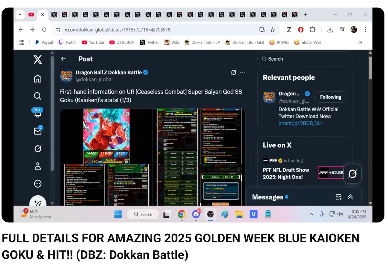Toggle Following button for Dragon Ball account
This screenshot has height=264, width=388.
coord(330,97)
